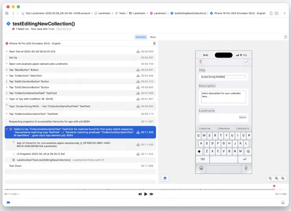This screenshot has height=211, width=291.
Task: Select the Activities tab
Action: tap(140, 37)
